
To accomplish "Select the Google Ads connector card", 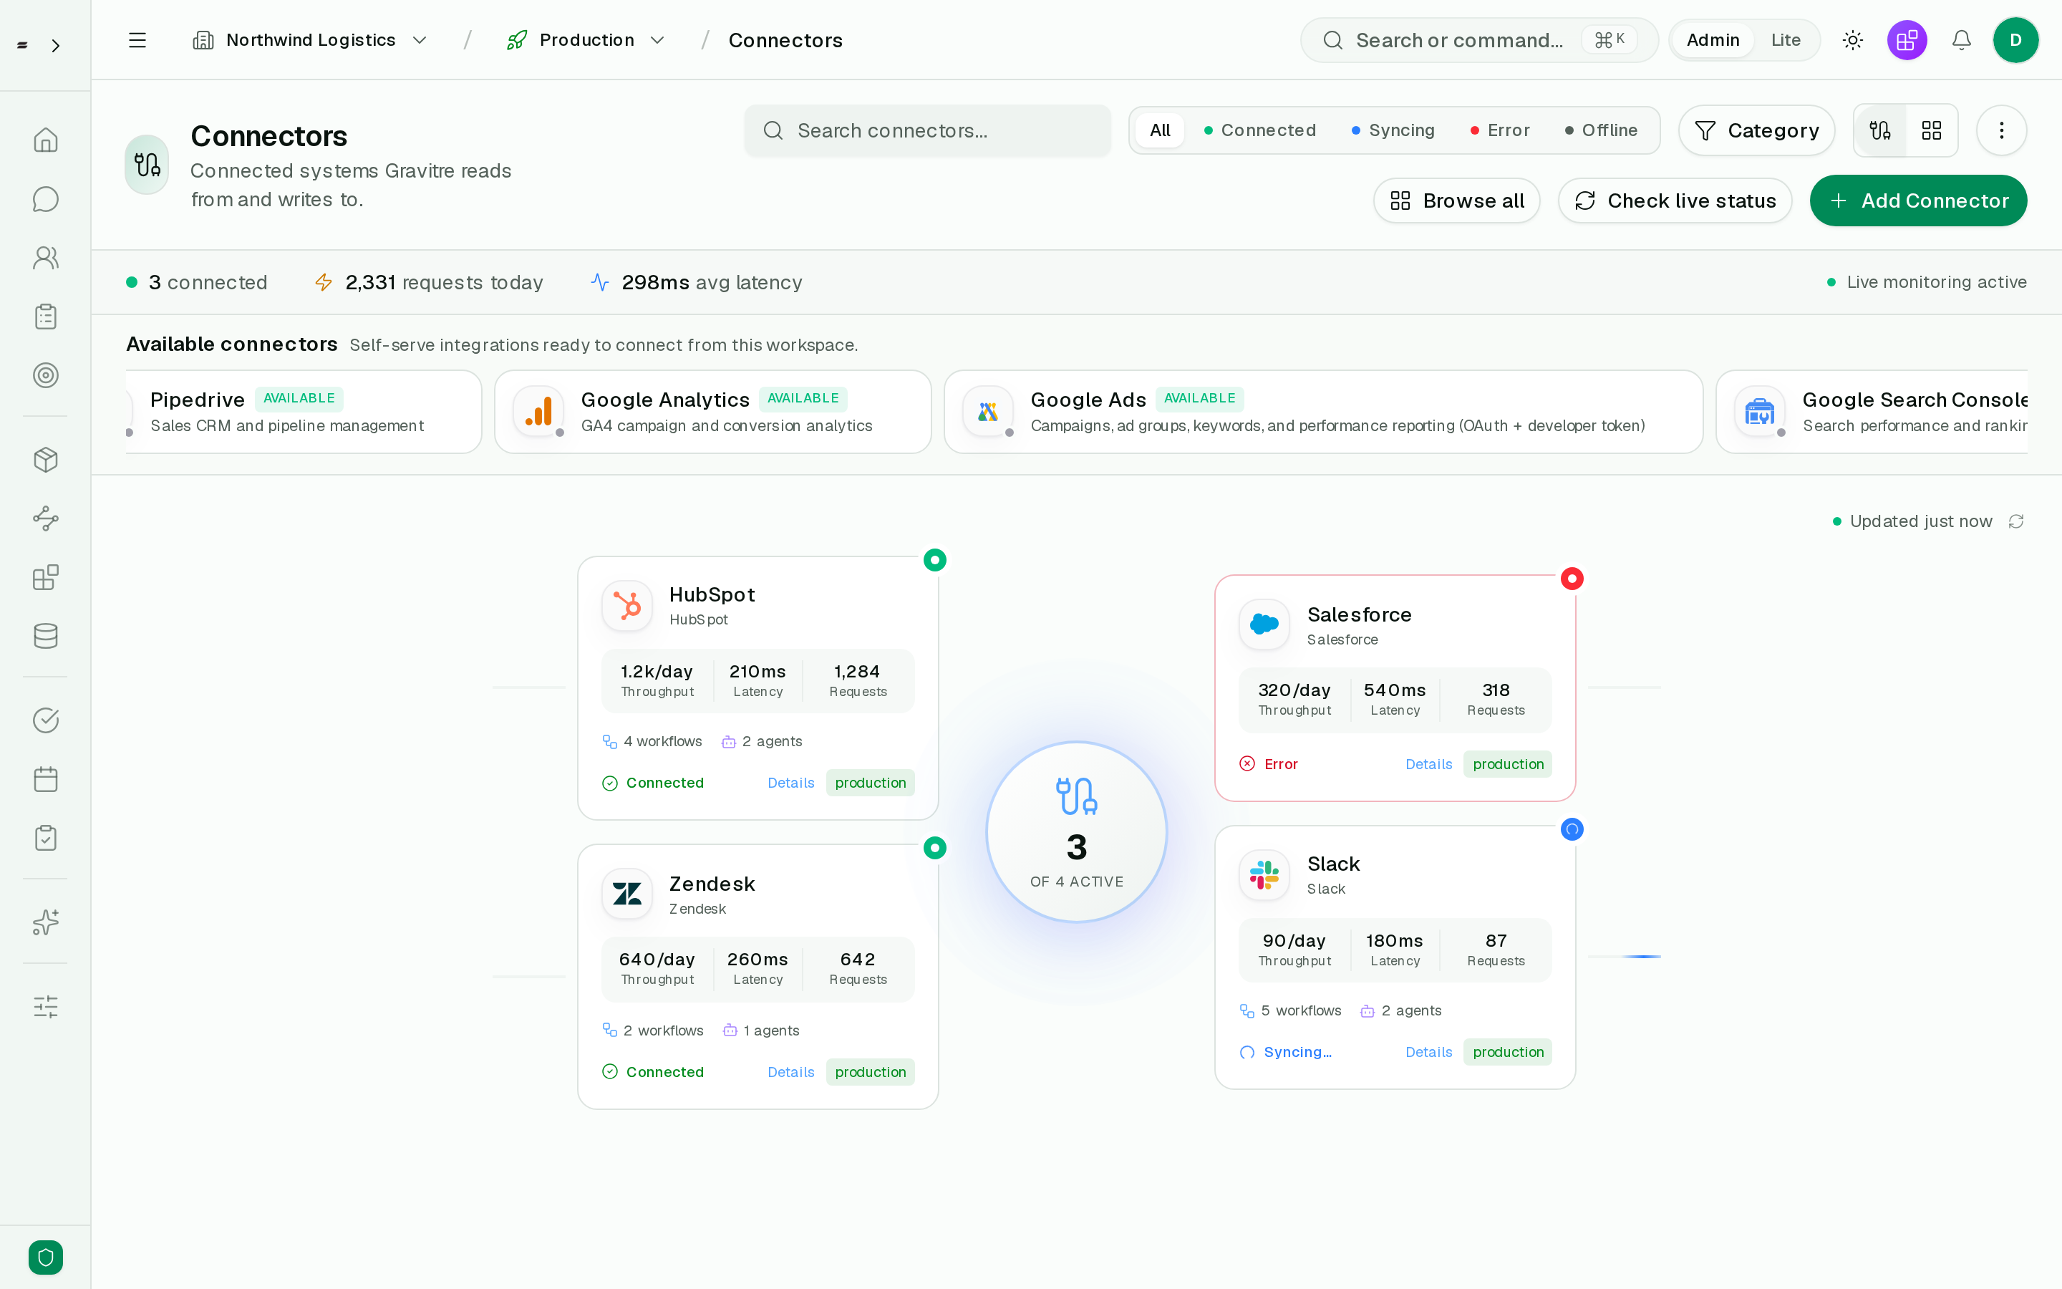I will tap(1322, 412).
